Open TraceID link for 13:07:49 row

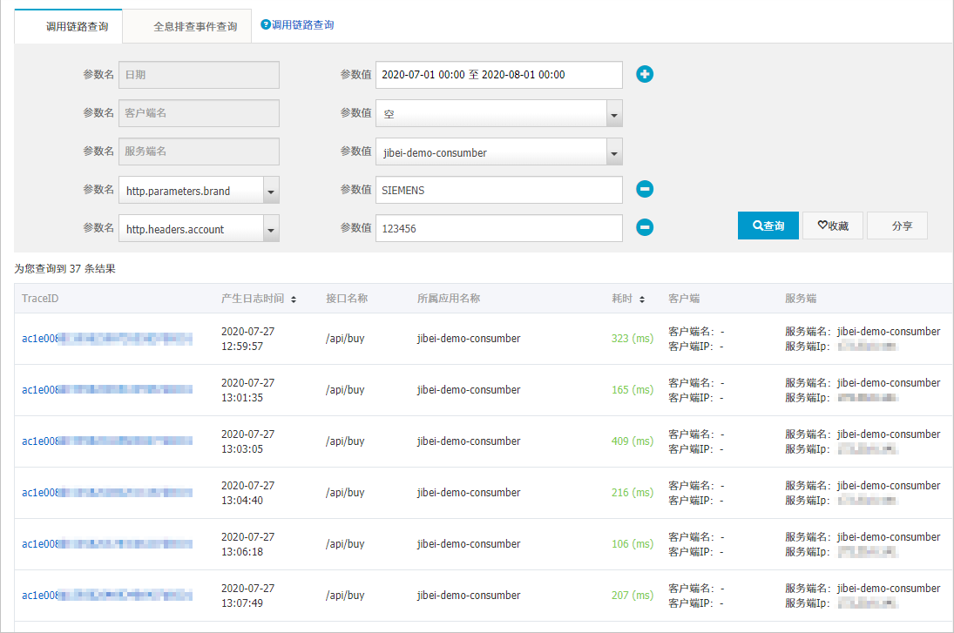[x=107, y=596]
